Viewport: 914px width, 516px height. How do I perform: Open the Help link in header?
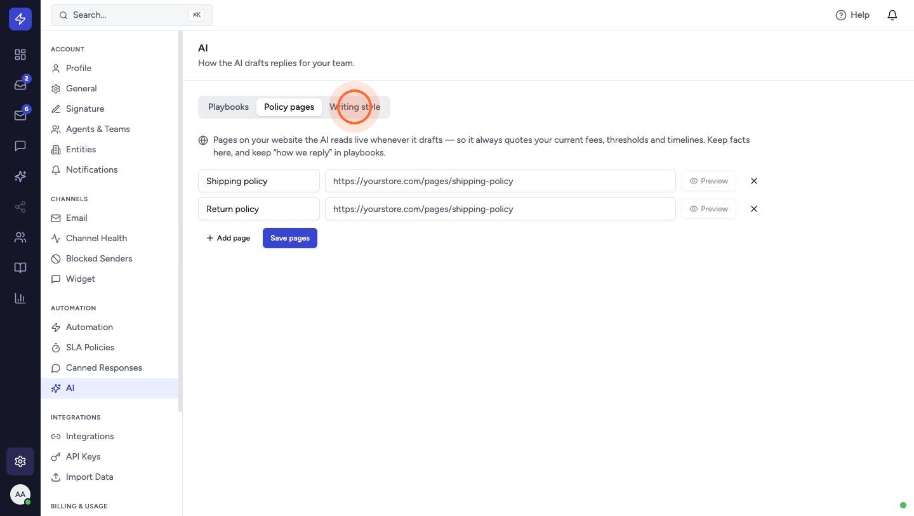(x=852, y=15)
